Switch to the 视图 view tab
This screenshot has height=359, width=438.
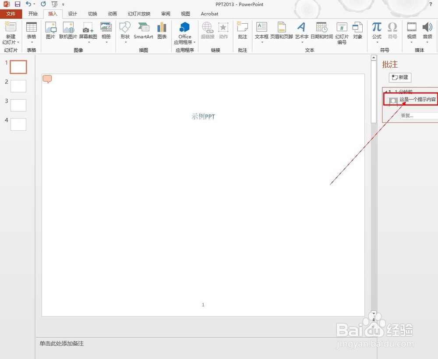[185, 14]
